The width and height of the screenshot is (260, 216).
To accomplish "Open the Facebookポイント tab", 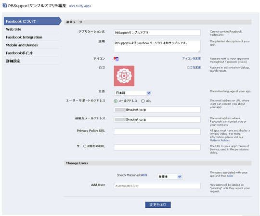I will coord(31,53).
